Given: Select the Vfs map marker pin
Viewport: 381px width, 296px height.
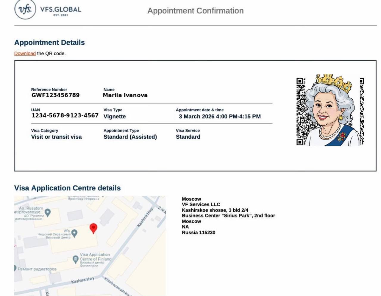Looking at the screenshot, I should pyautogui.click(x=74, y=233).
